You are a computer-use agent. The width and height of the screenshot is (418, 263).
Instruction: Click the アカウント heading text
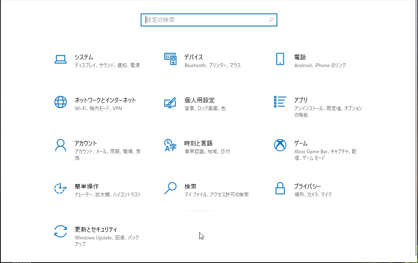(85, 143)
